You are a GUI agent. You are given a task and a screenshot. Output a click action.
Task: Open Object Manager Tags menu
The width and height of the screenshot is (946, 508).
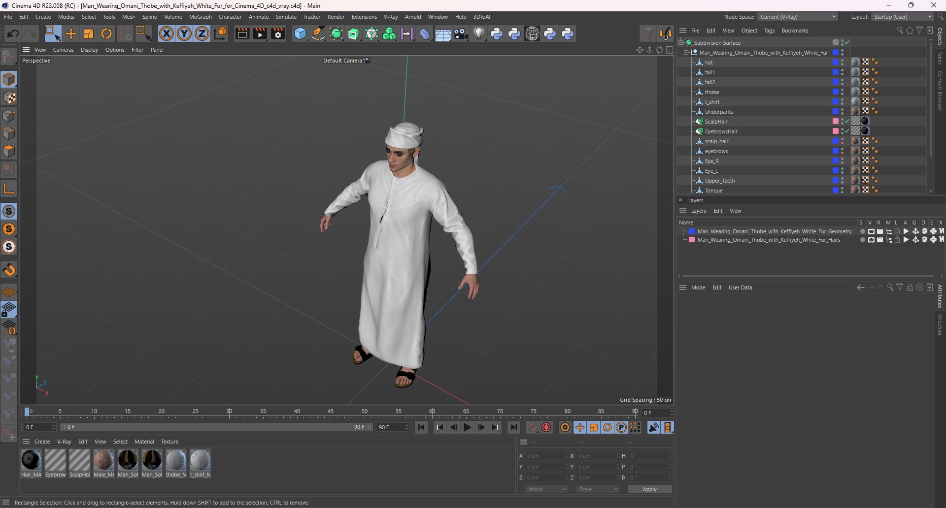point(769,31)
